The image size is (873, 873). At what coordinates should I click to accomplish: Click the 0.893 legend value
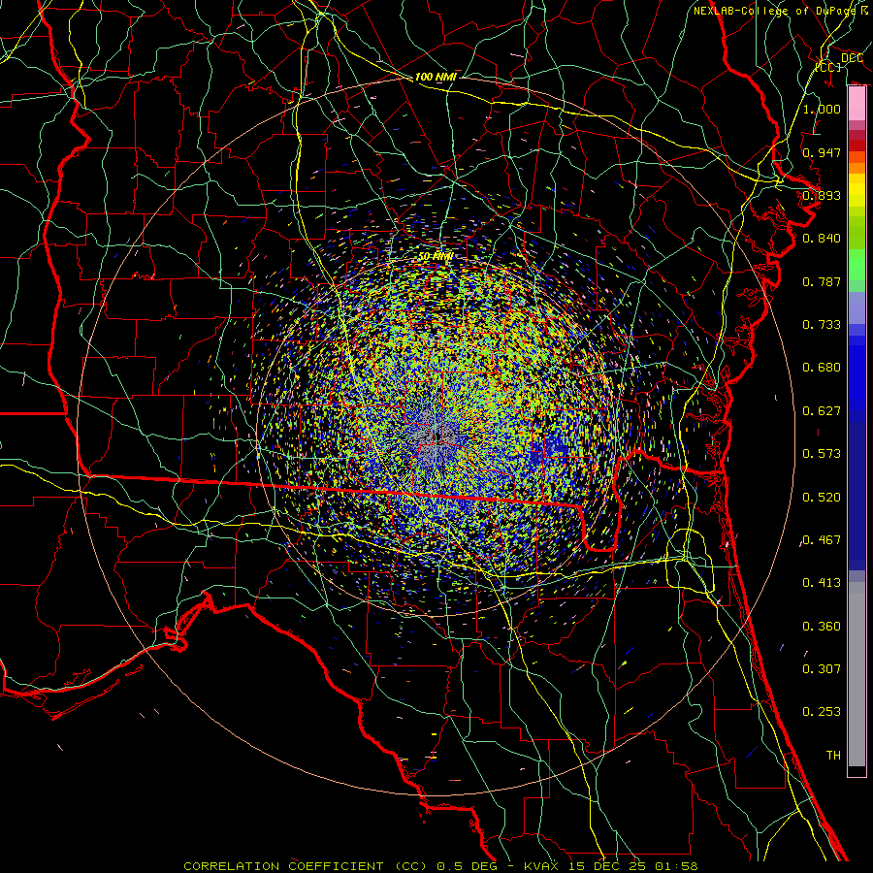pyautogui.click(x=822, y=195)
